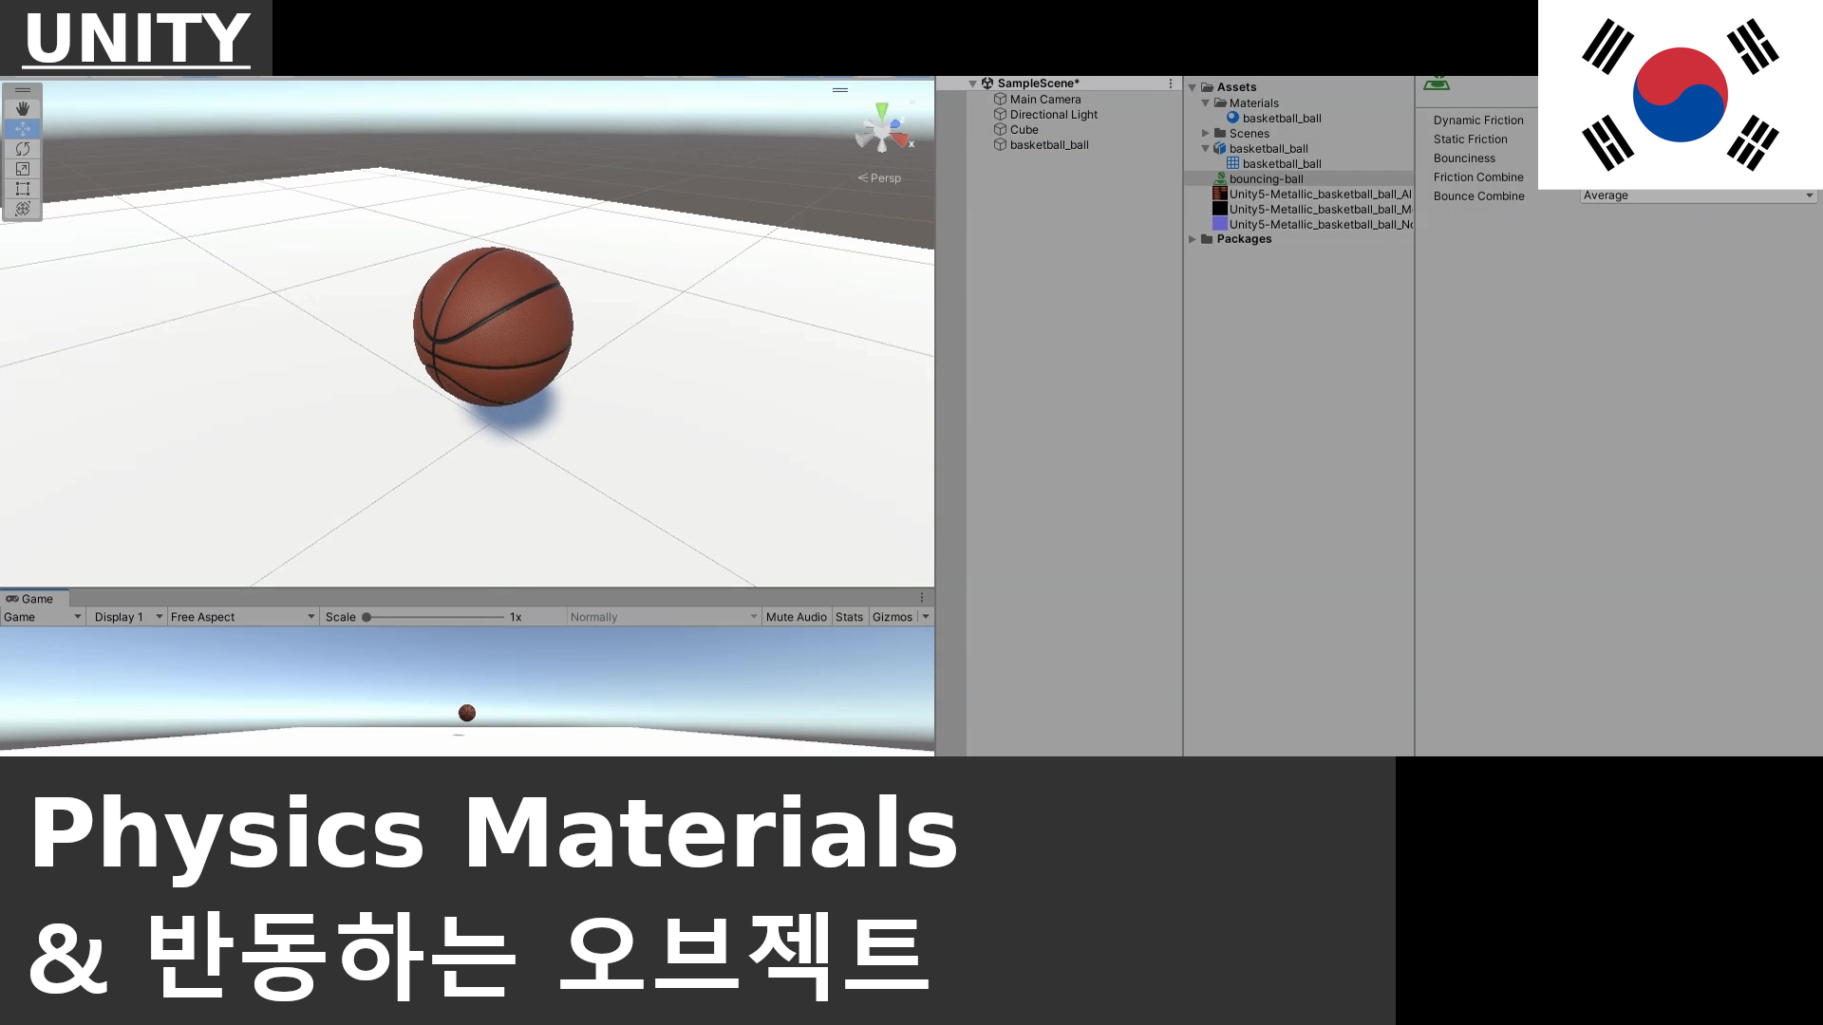
Task: Click the Packages folder icon
Action: click(x=1208, y=239)
